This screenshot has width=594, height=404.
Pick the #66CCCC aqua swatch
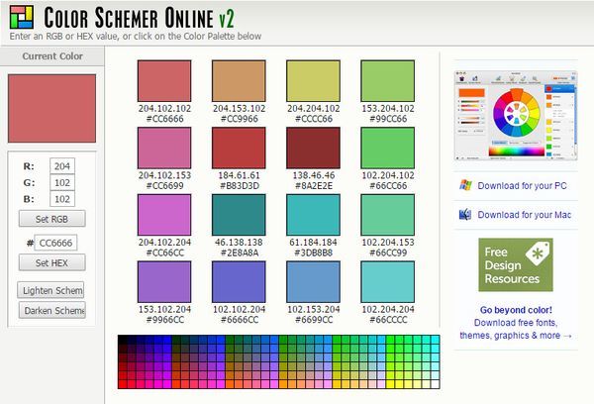387,281
